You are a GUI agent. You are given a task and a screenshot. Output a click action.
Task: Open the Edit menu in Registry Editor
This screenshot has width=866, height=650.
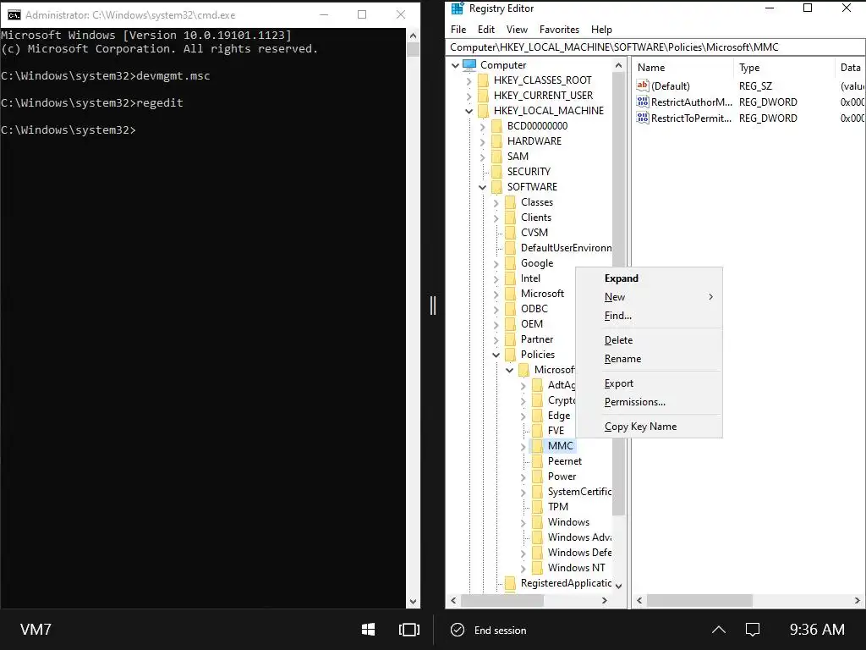[x=486, y=30]
